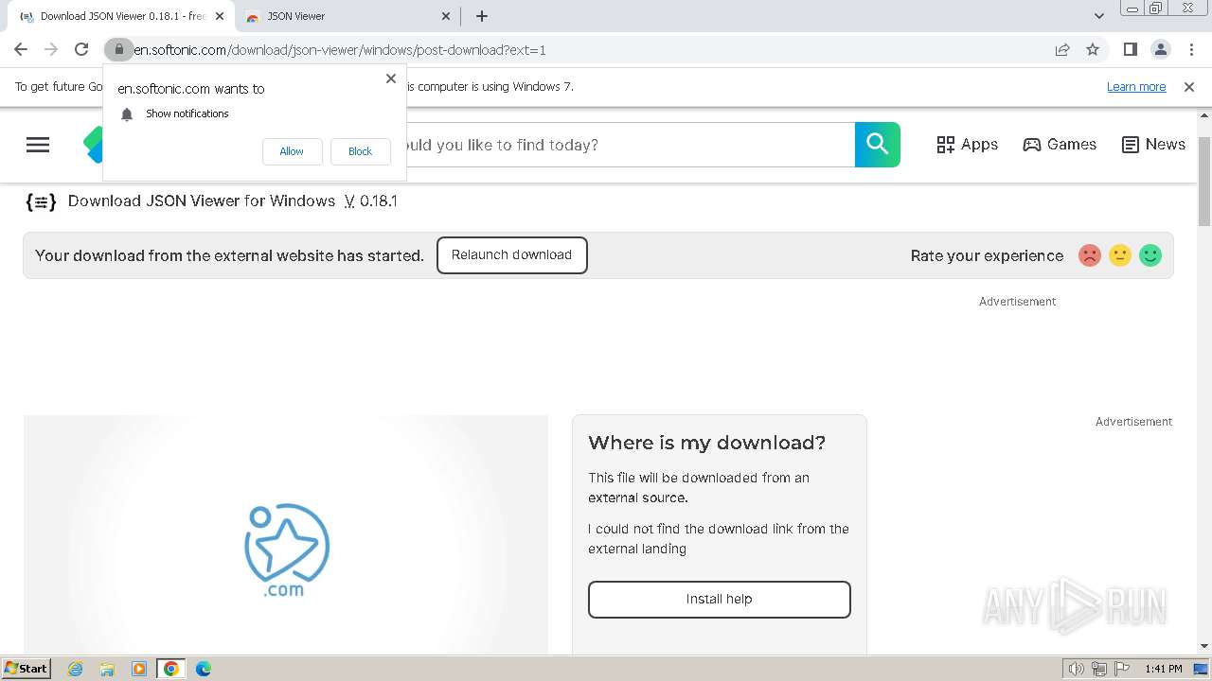Screen dimensions: 1212x681
Task: Expand the tab search dropdown arrow
Action: pos(1099,16)
